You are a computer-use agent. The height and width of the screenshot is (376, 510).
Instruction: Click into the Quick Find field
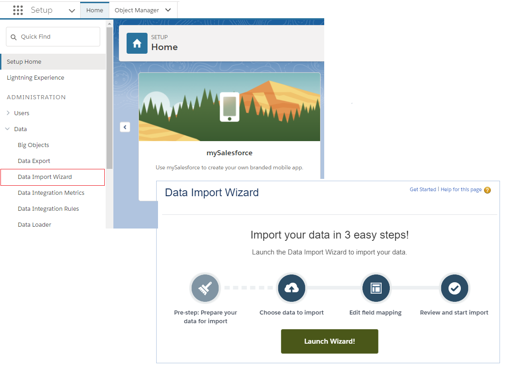53,37
